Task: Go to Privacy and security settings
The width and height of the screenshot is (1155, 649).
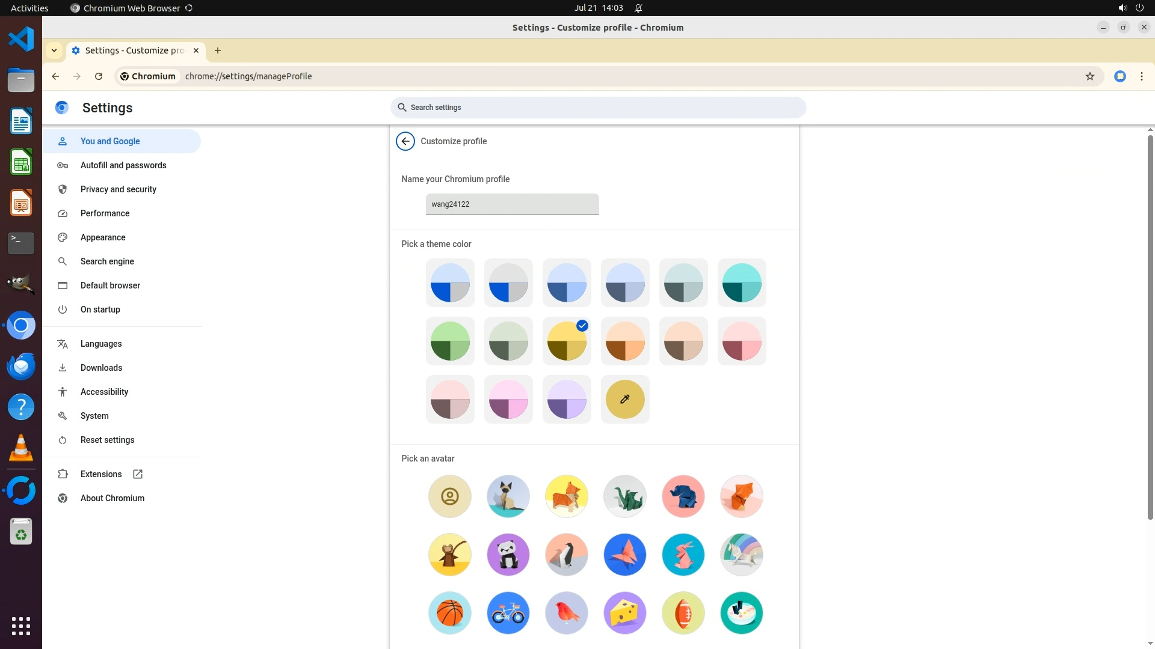Action: [x=118, y=189]
